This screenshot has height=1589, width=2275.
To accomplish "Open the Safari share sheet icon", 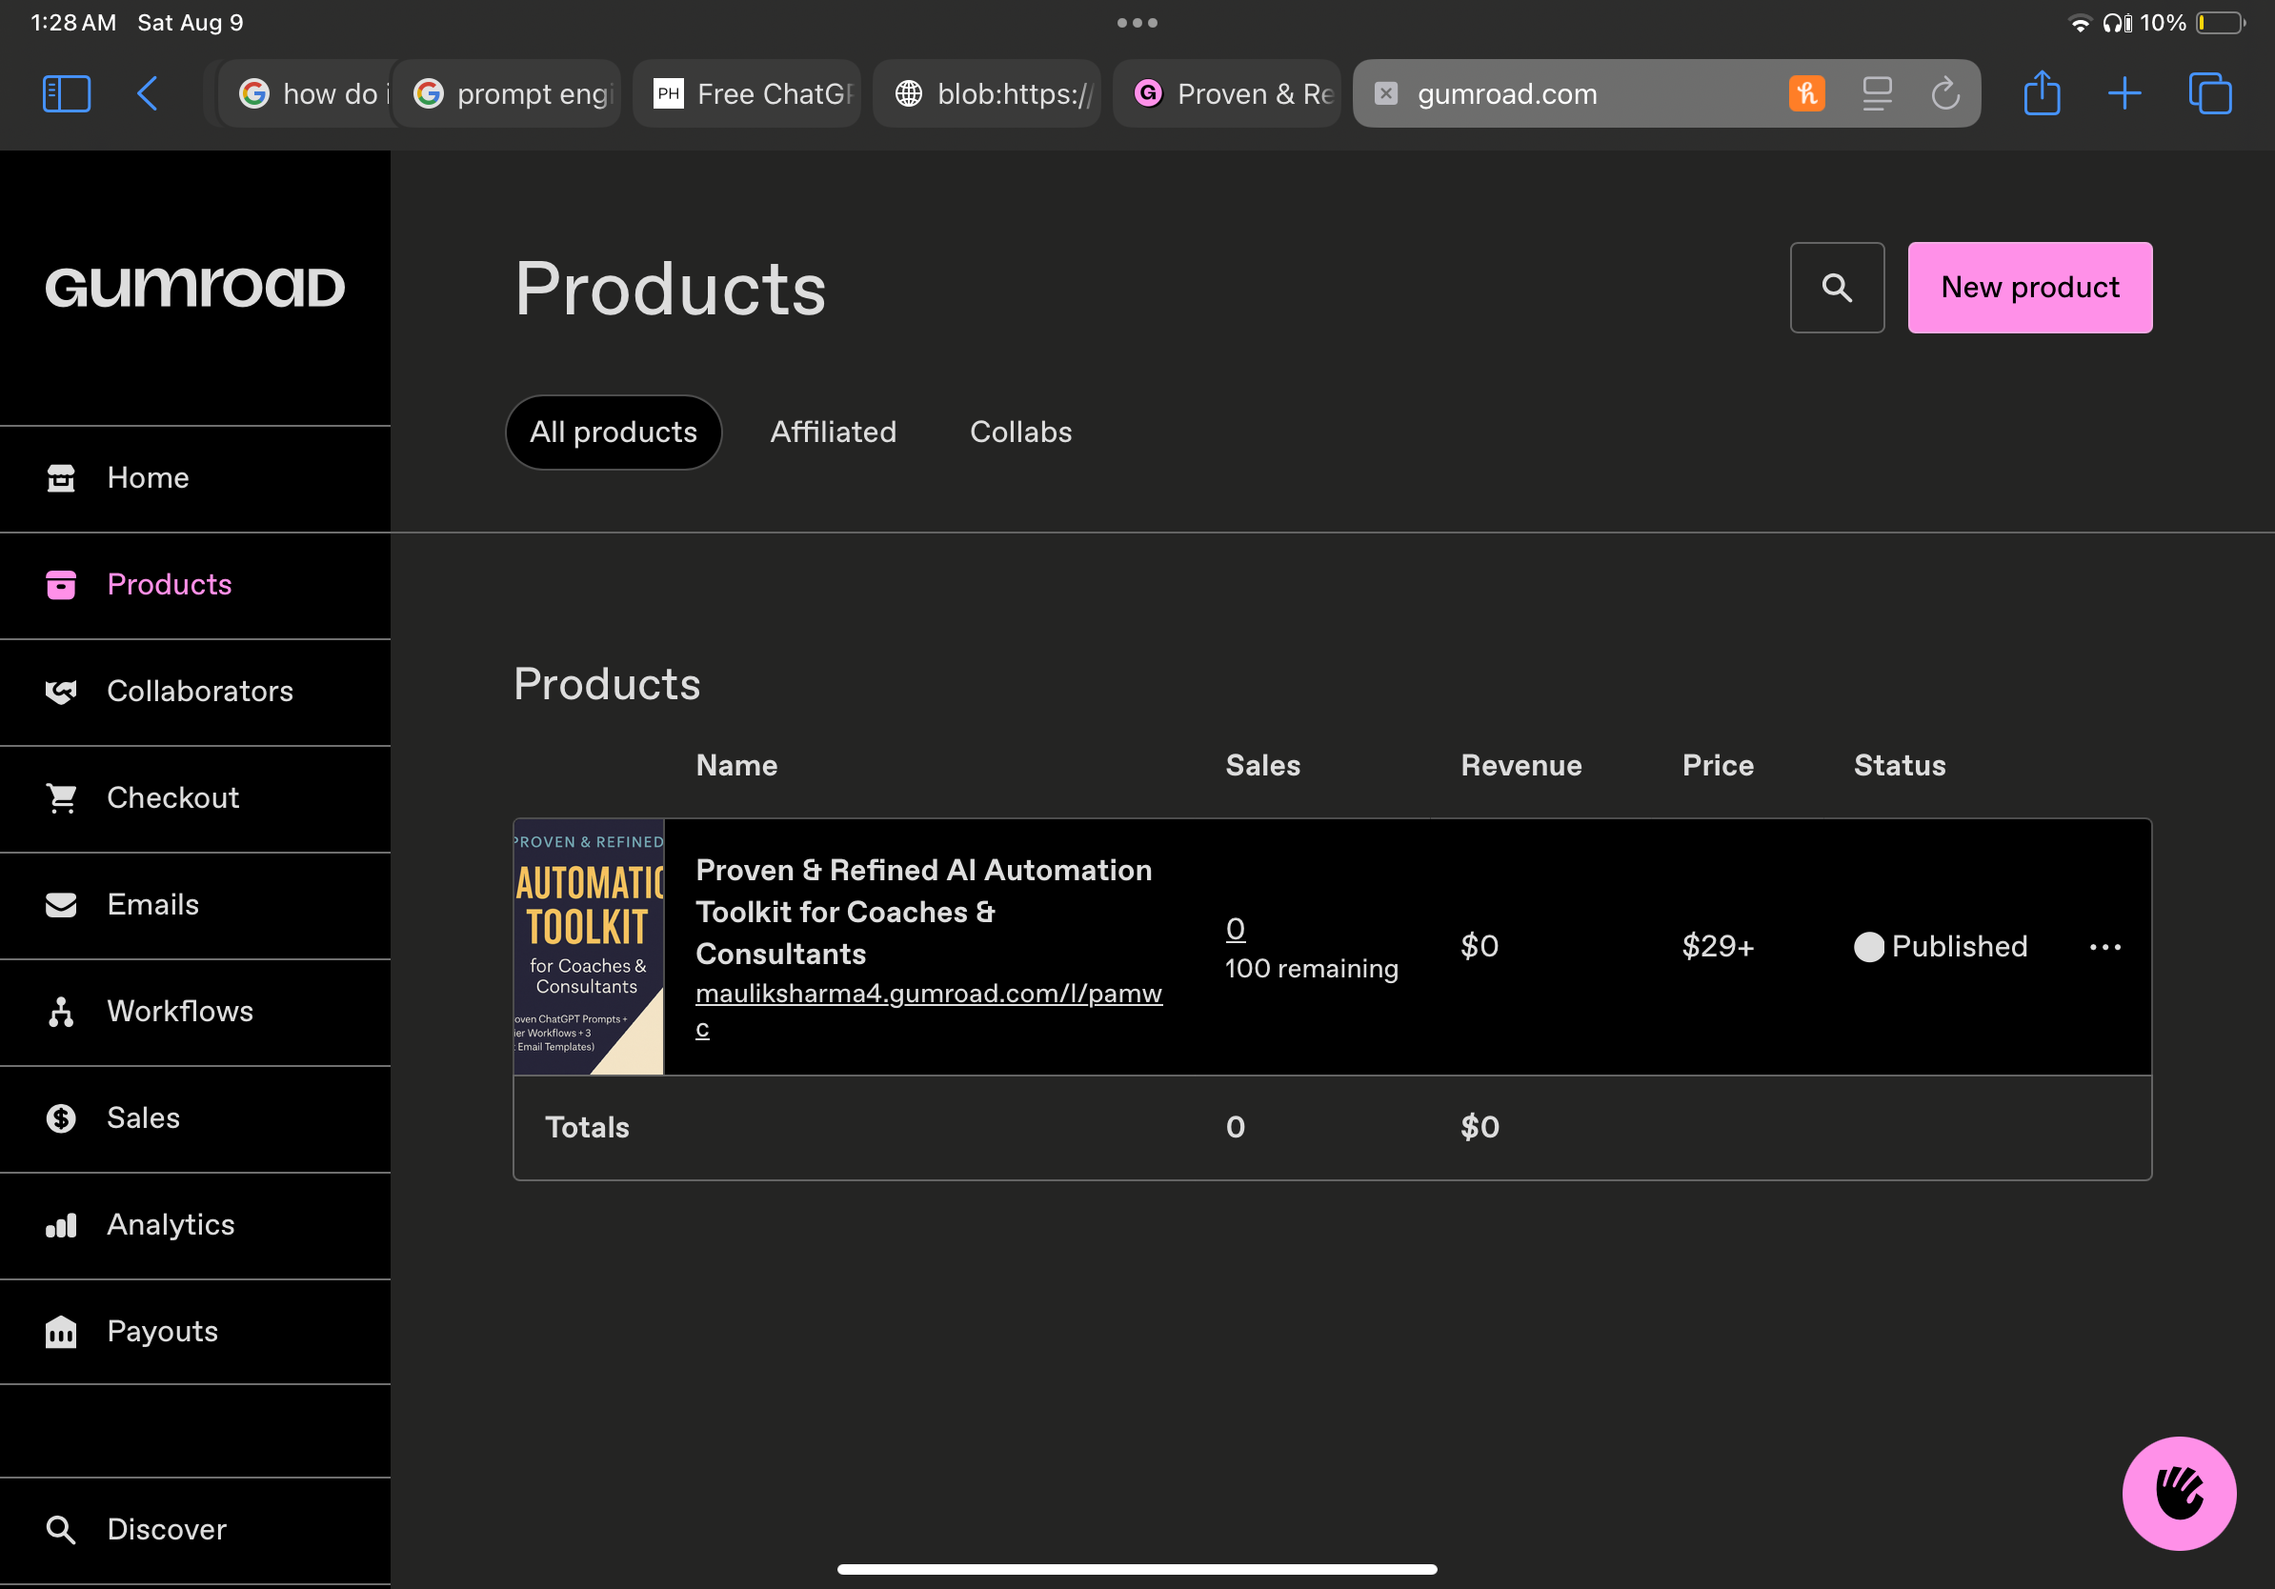I will [2042, 94].
